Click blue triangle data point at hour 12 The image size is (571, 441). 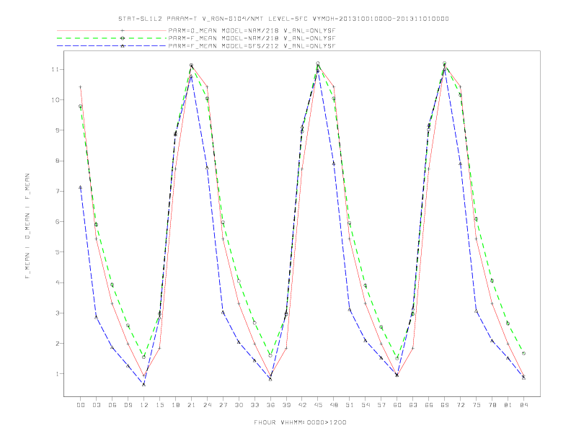point(144,384)
